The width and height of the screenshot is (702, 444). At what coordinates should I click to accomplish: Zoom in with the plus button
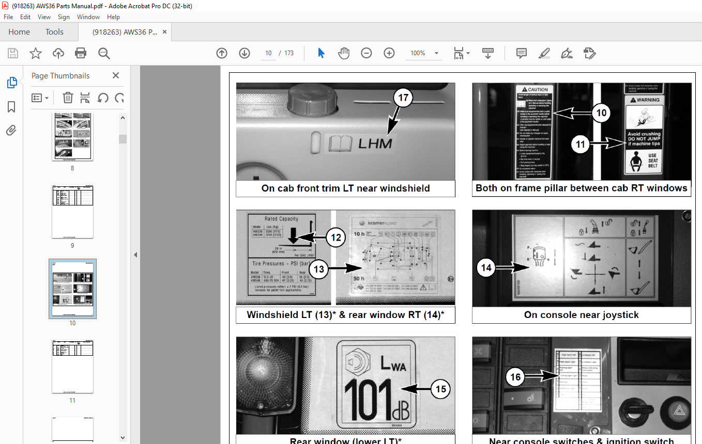[x=389, y=53]
